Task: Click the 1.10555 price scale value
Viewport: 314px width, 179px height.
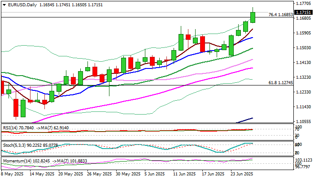Action: [304, 122]
